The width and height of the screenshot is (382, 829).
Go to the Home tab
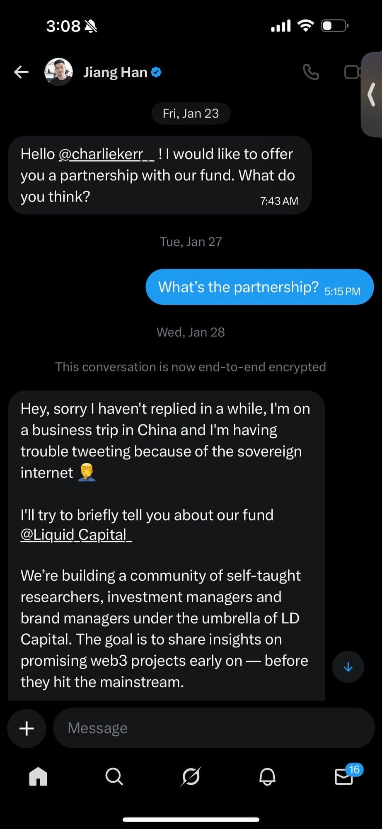click(38, 776)
